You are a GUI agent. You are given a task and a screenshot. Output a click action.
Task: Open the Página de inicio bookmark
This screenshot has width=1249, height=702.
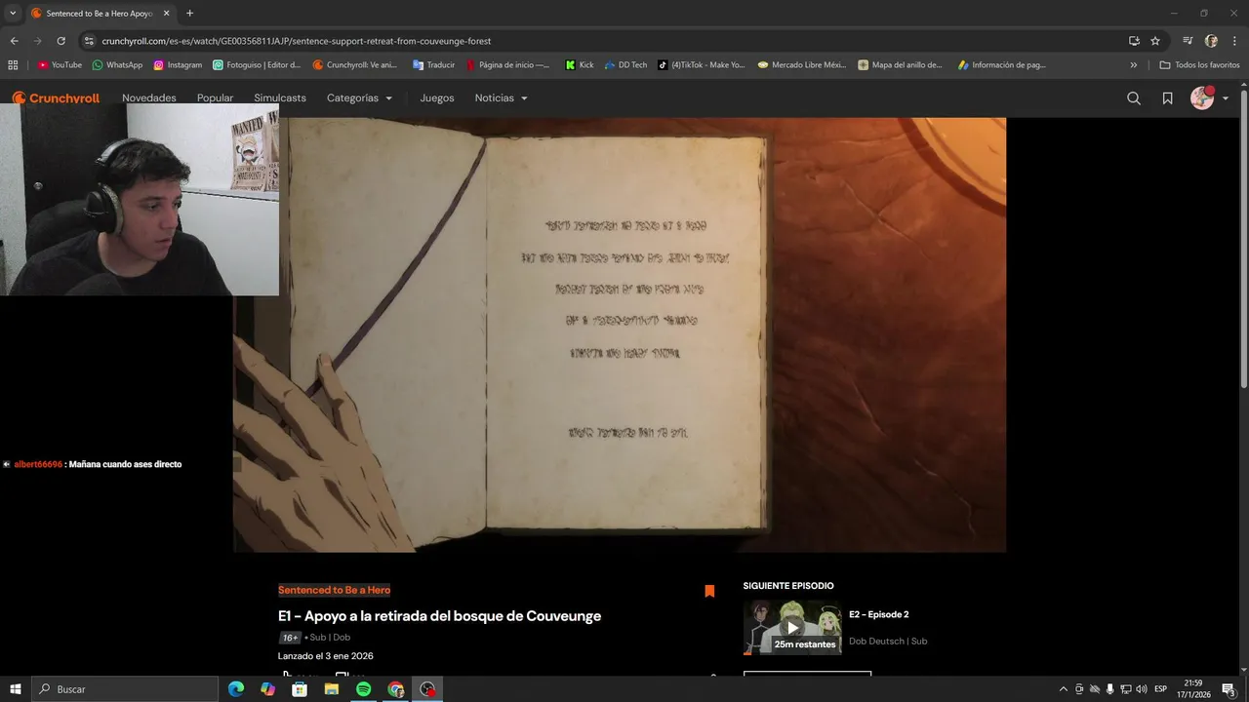pos(507,65)
